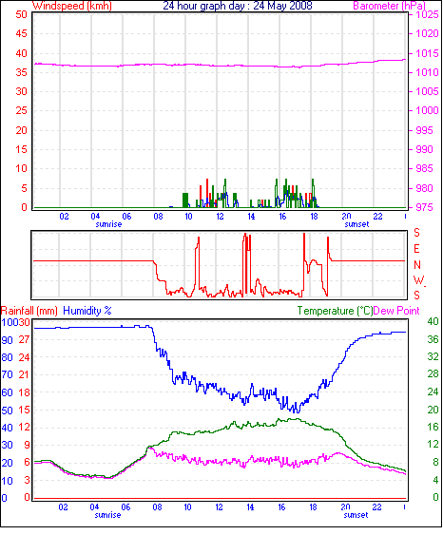Click the 40 value on temperature axis
Image resolution: width=443 pixels, height=535 pixels.
(x=433, y=321)
